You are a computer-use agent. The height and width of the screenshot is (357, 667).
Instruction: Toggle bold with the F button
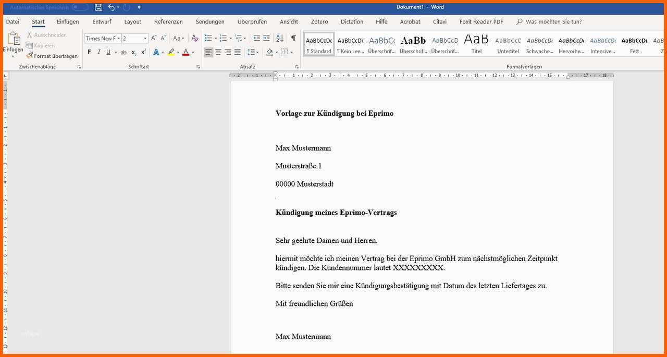tap(89, 52)
